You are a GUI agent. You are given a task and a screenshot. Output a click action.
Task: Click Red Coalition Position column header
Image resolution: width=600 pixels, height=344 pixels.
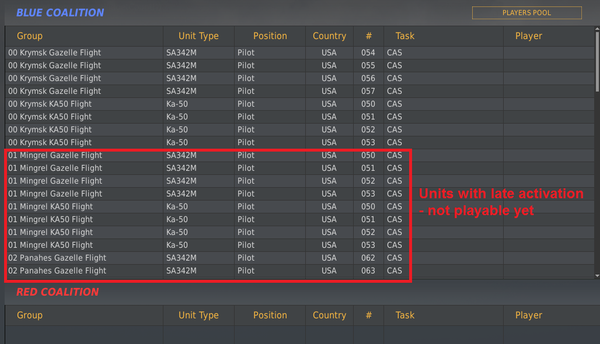tap(270, 315)
